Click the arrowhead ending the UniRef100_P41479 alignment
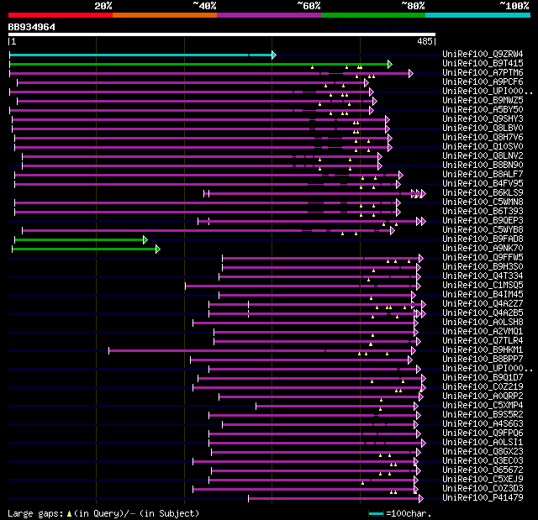Screen dimensions: 538x520 421,499
